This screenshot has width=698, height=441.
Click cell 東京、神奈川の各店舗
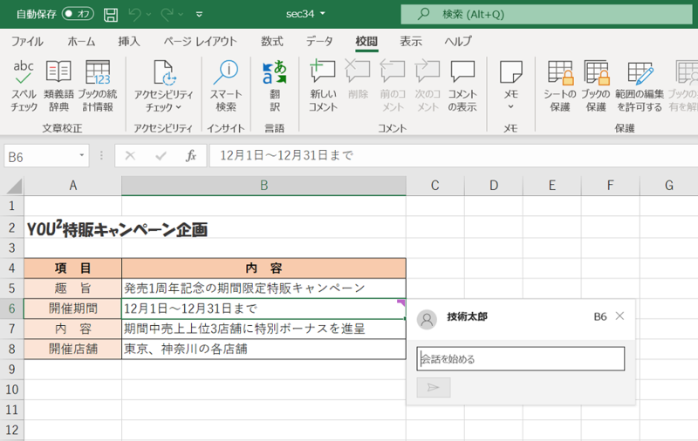pos(264,349)
